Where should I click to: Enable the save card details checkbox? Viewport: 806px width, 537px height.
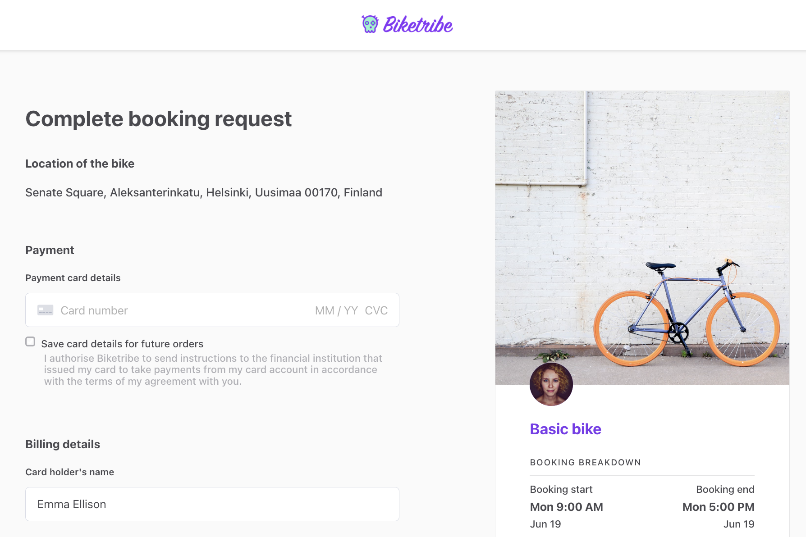[x=30, y=342]
